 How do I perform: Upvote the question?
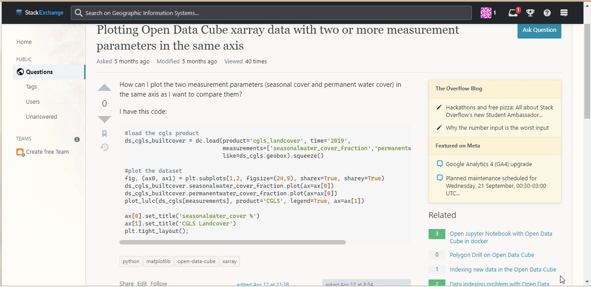point(104,88)
